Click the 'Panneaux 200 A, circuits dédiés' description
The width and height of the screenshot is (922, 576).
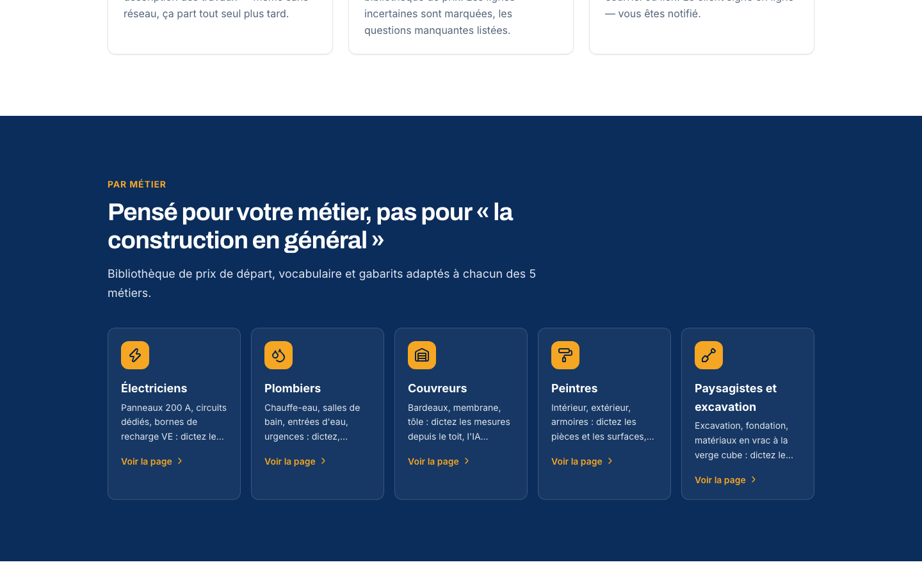[174, 422]
